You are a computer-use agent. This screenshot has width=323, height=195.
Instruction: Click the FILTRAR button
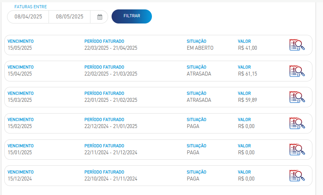[x=132, y=16]
